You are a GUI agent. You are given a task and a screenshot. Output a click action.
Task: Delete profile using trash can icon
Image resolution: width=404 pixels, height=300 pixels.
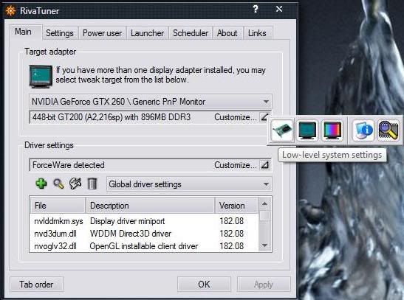[x=92, y=184]
